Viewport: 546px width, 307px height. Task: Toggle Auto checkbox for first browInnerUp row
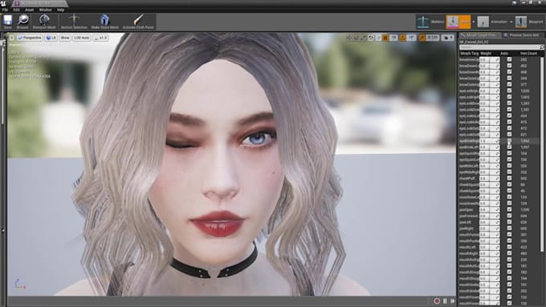[509, 59]
